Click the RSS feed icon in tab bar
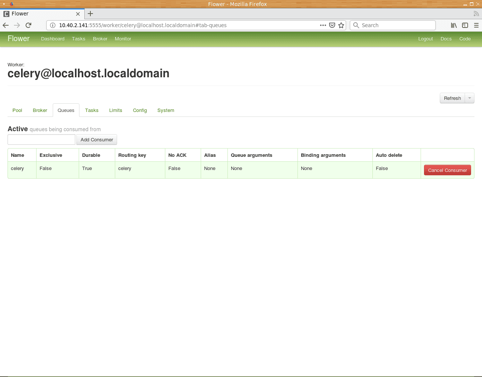Image resolution: width=482 pixels, height=377 pixels. coord(476,14)
